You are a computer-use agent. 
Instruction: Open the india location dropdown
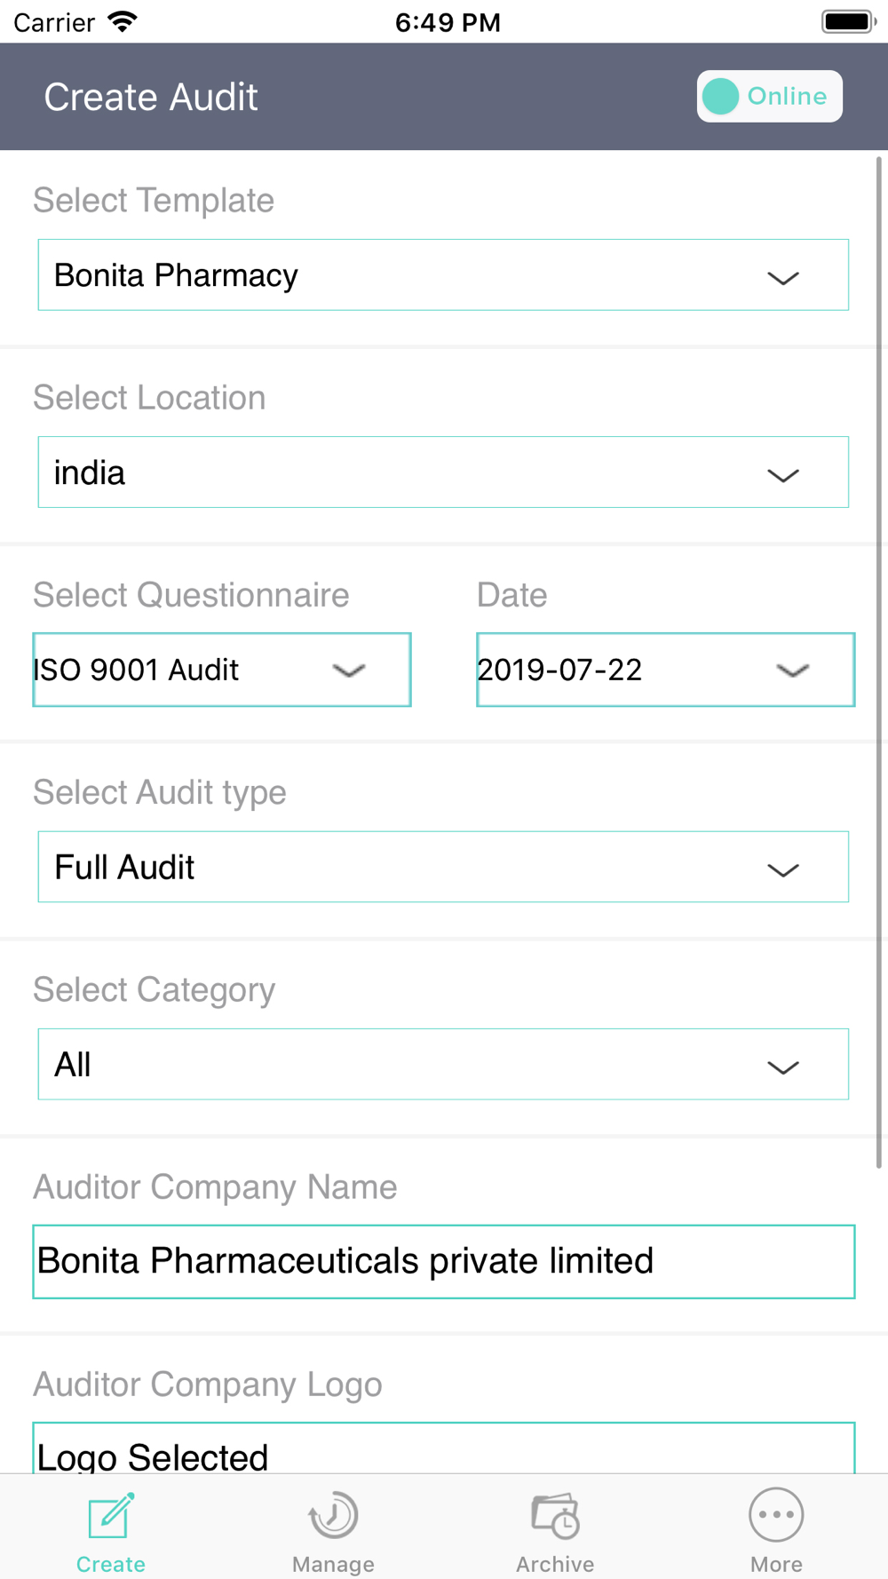point(443,472)
